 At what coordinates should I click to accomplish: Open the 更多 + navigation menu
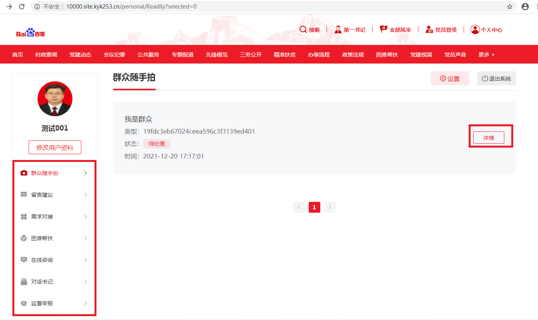[486, 55]
